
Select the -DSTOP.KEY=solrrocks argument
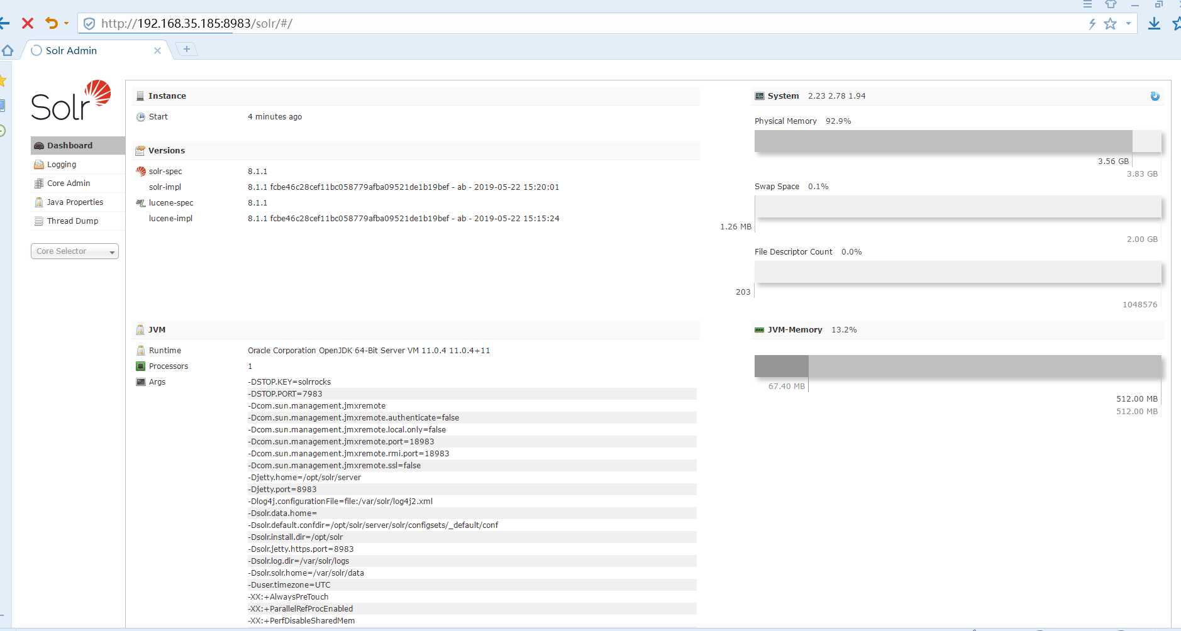point(289,382)
